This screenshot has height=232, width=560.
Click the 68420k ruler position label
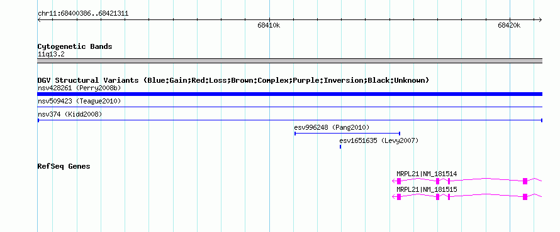(509, 25)
